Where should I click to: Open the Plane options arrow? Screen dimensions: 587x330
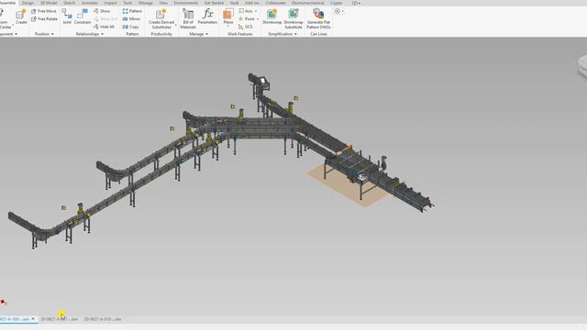pos(228,27)
